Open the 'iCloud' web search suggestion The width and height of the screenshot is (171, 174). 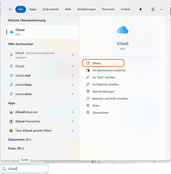(x=42, y=66)
